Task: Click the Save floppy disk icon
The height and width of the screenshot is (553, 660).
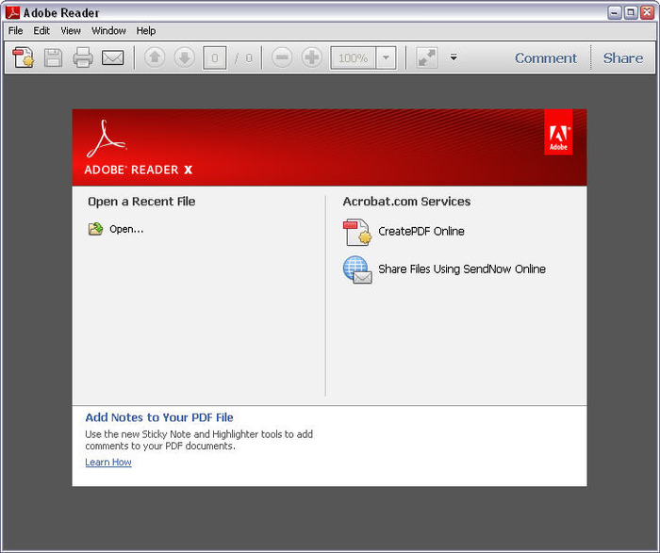Action: coord(53,57)
